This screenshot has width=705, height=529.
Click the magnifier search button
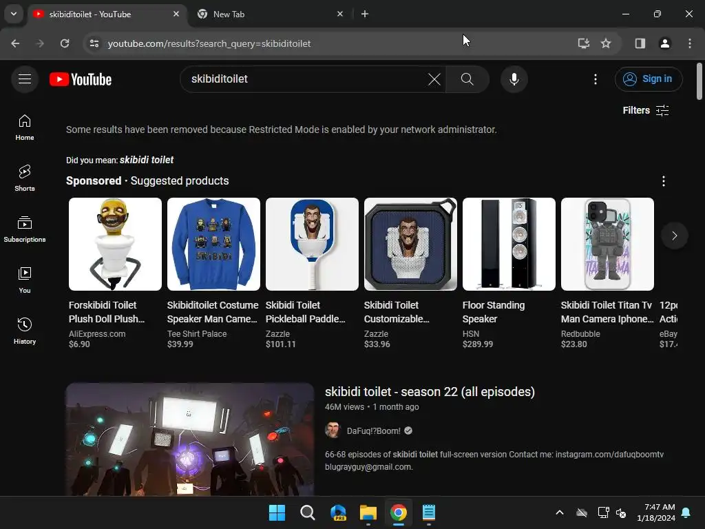tap(467, 79)
